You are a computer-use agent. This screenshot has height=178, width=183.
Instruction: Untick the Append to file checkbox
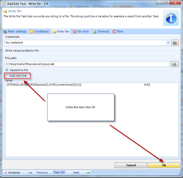(7, 70)
